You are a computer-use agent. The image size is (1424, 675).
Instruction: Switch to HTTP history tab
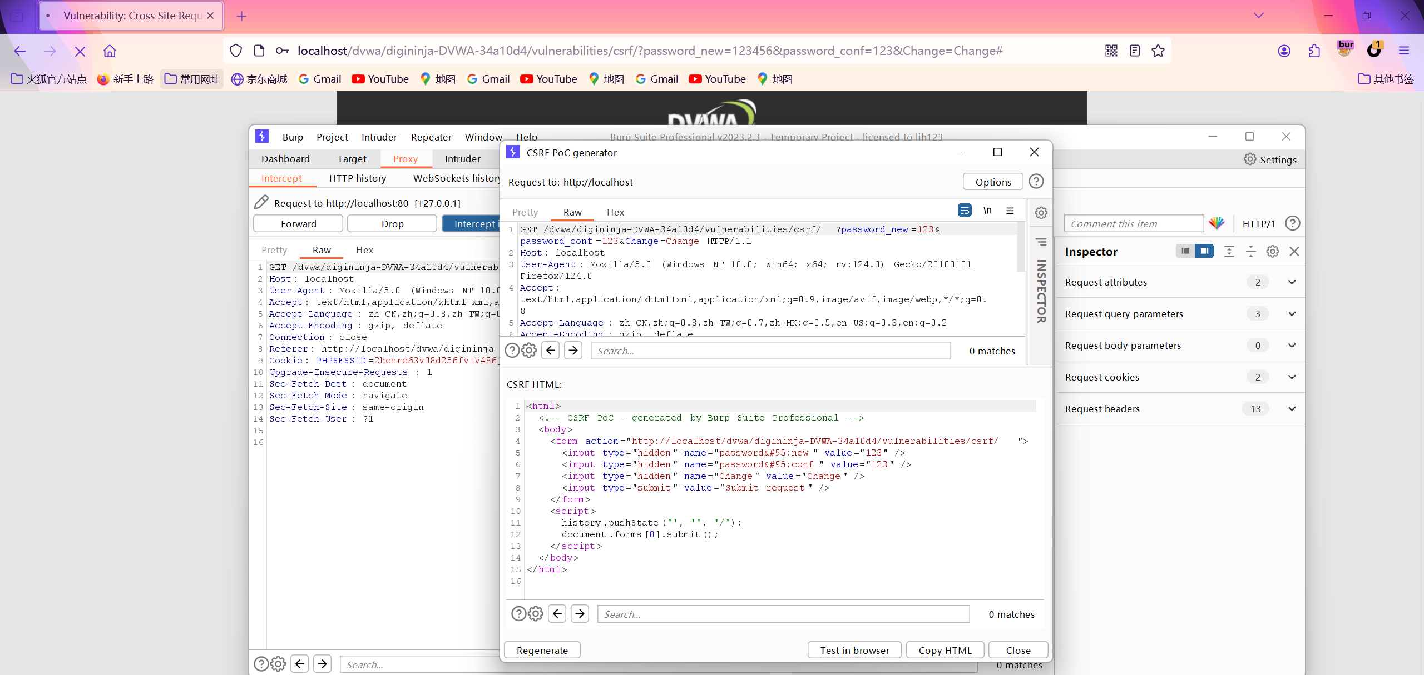(x=358, y=178)
